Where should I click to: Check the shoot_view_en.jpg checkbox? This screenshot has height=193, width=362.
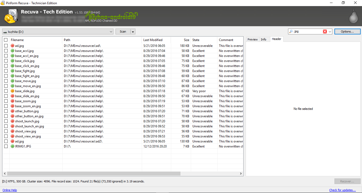pos(6,136)
